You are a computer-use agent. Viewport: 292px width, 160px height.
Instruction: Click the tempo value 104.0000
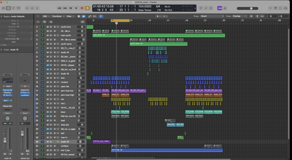coord(145,6)
